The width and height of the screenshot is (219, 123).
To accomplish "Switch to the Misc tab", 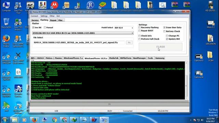I will [61, 20].
